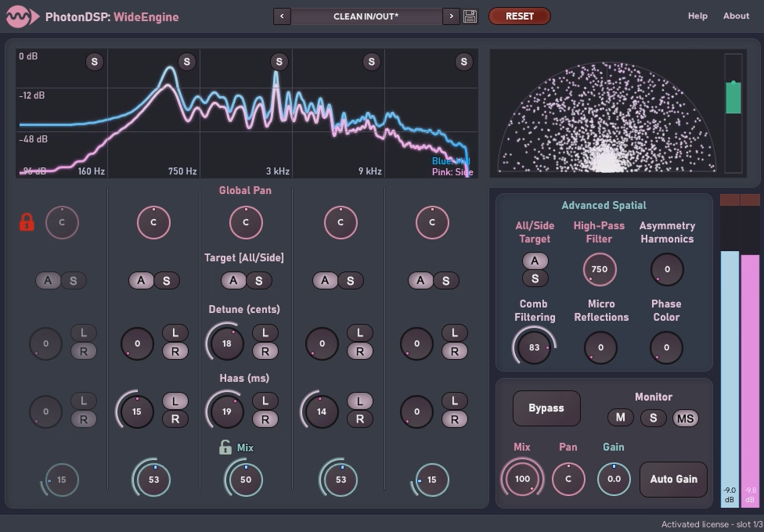Solo the 160–750 Hz band

coord(186,62)
